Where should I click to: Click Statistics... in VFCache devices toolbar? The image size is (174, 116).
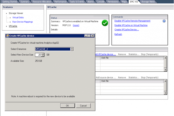point(134,54)
